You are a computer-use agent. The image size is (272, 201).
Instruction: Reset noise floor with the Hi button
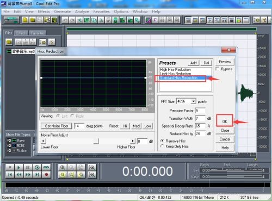click(x=125, y=126)
